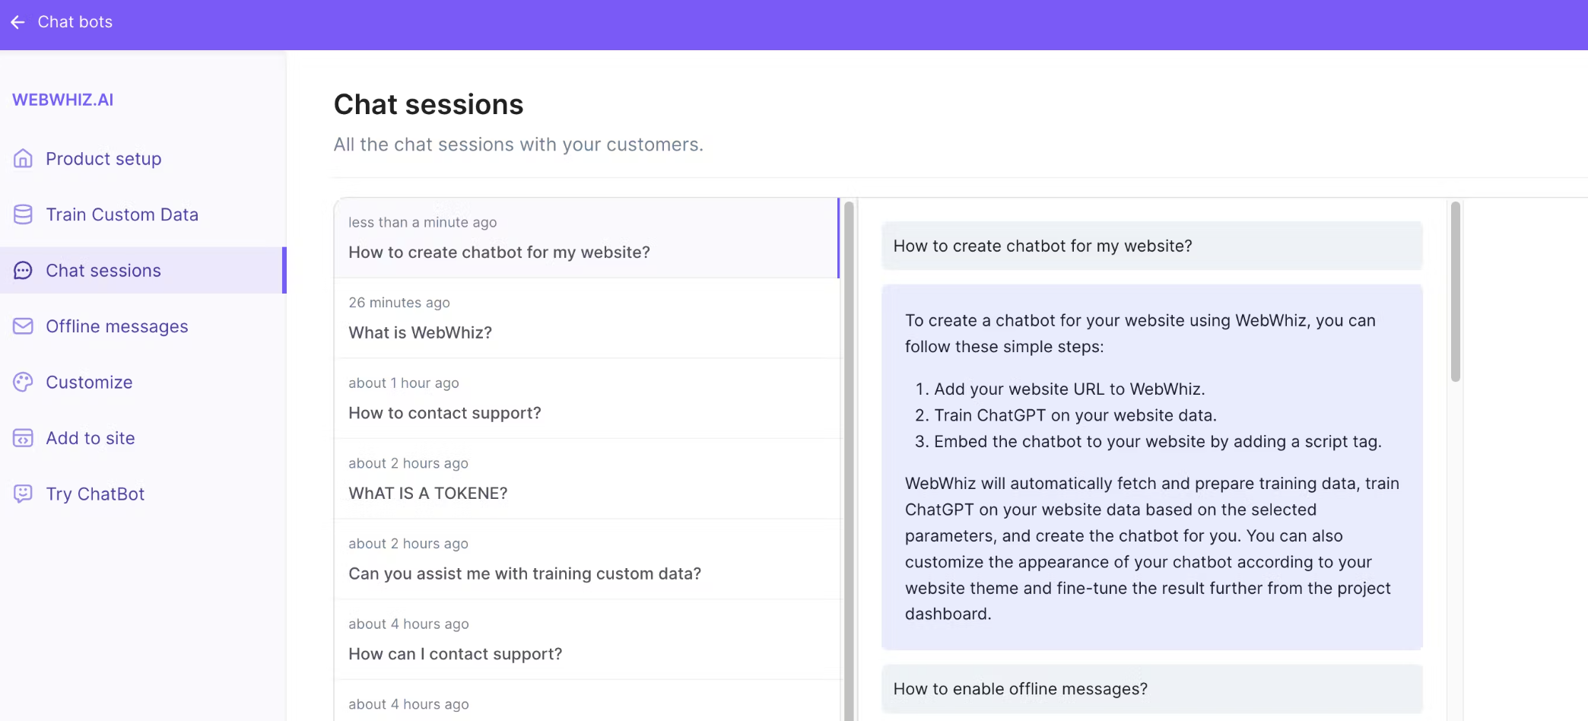Click the Train Custom Data database icon
The image size is (1588, 721).
24,214
